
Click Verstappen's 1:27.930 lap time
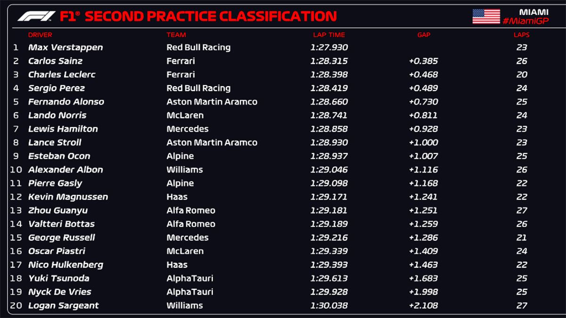pyautogui.click(x=329, y=48)
